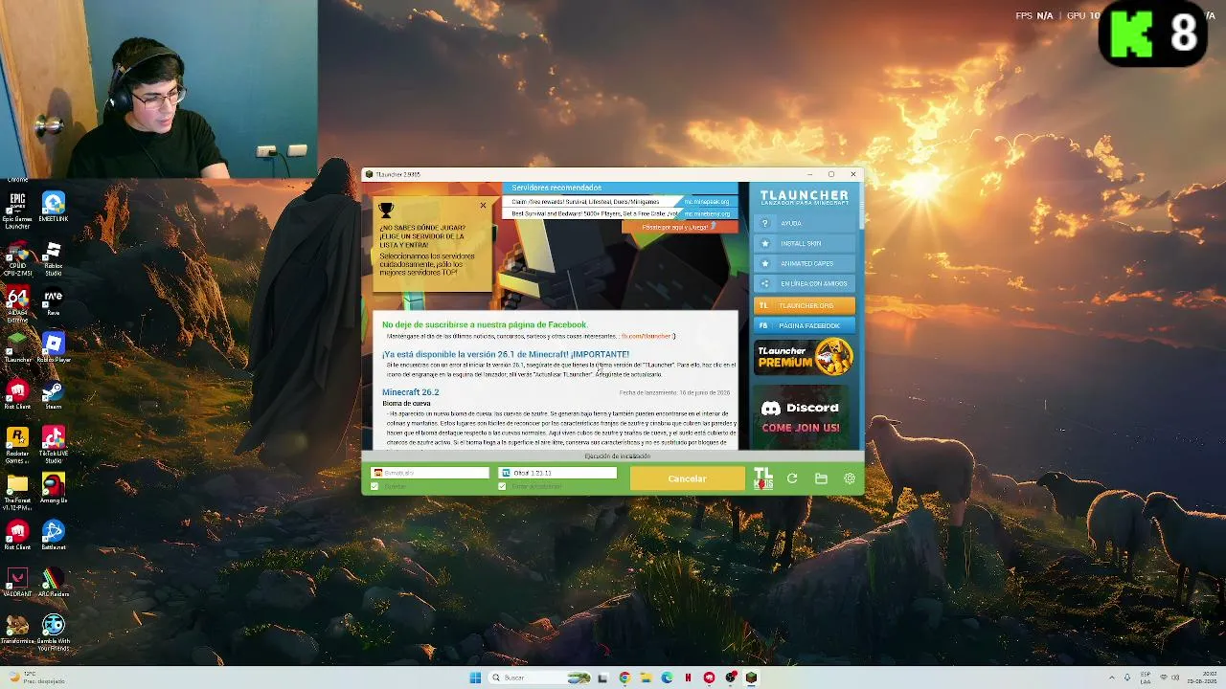Visit TLAUNCHER.ORG orange sidebar button

805,305
